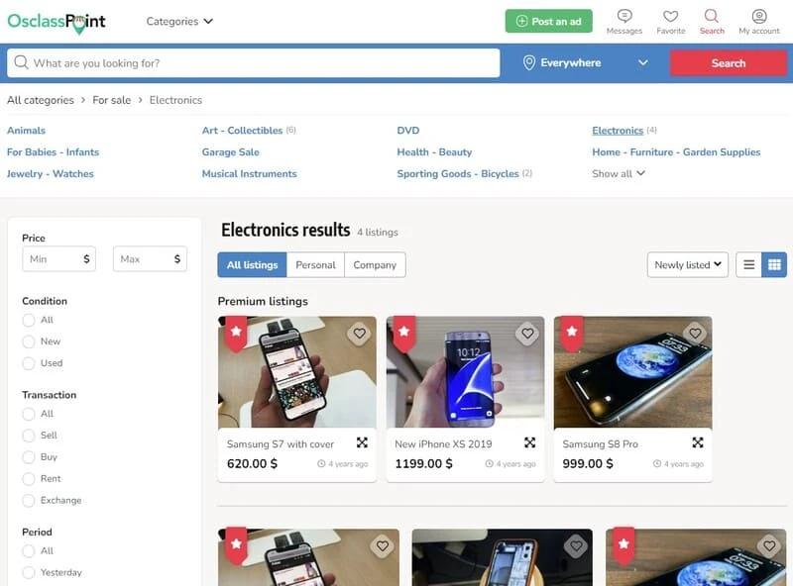Click heart icon on New iPhone XS 2019

(x=527, y=334)
